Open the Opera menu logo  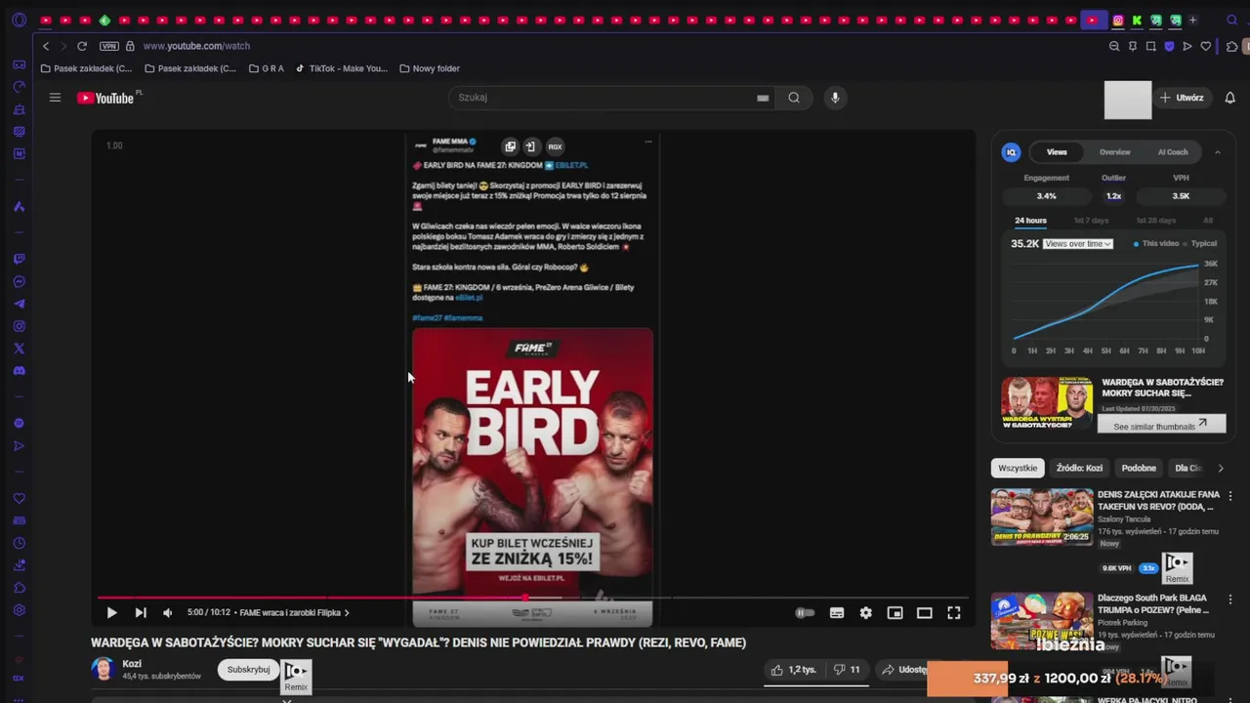tap(19, 20)
